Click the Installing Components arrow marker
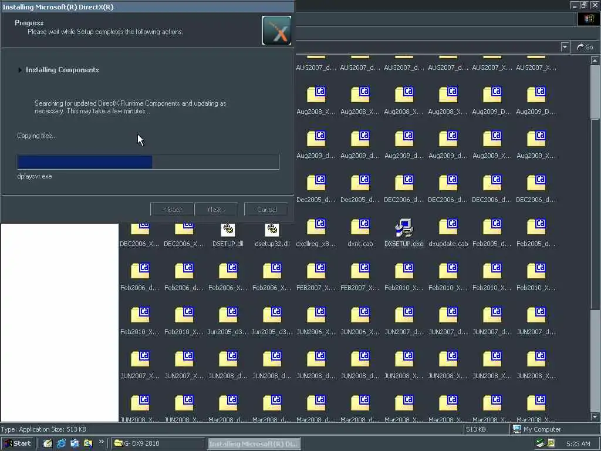 [x=20, y=70]
